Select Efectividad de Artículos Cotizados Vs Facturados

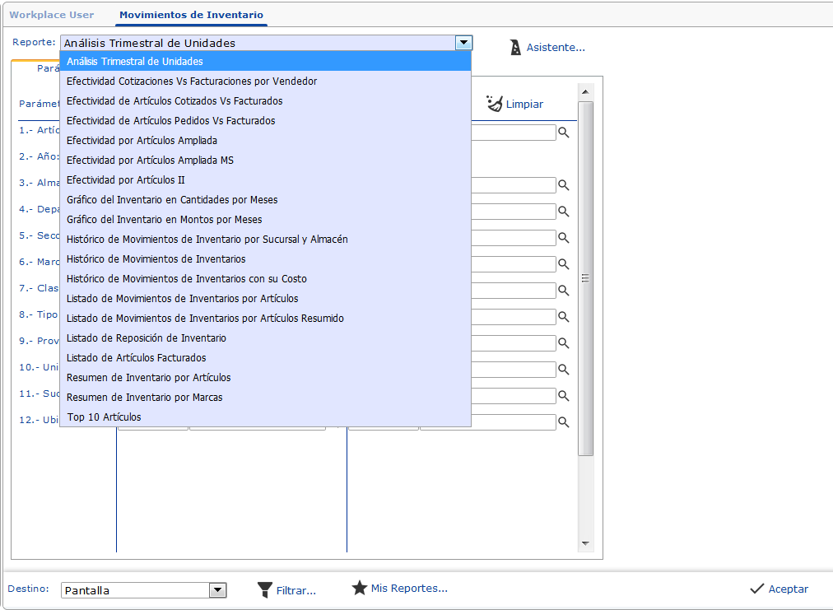266,101
